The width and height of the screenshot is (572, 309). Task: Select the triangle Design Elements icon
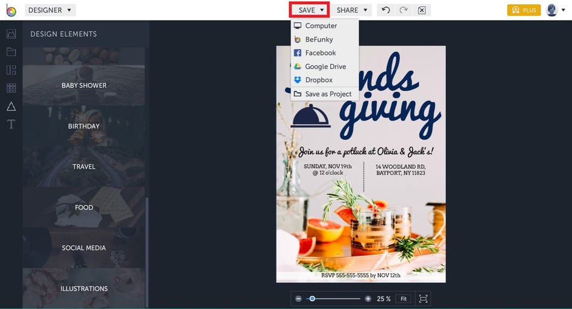tap(12, 106)
